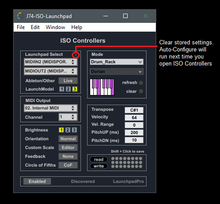Viewport: 220px width, 204px height.
Task: Click the clear stored settings dot
Action: (x=76, y=55)
